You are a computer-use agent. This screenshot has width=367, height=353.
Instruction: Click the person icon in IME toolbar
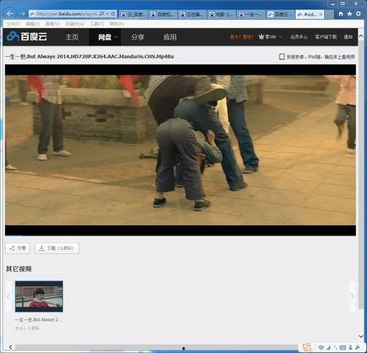pyautogui.click(x=351, y=347)
